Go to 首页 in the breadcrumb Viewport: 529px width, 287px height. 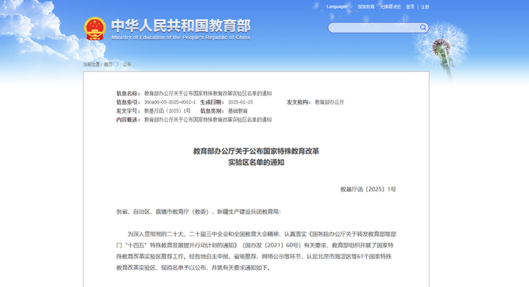108,64
